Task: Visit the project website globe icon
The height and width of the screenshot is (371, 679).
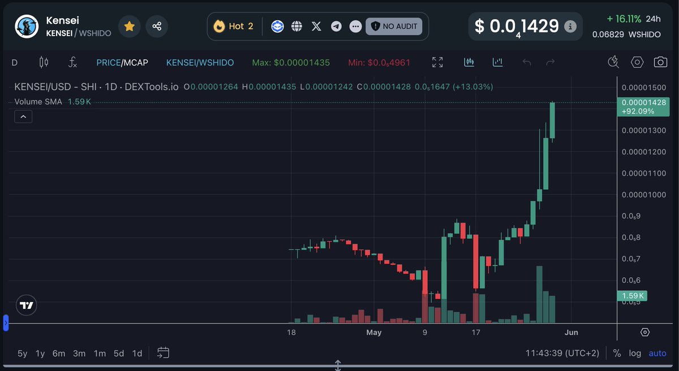Action: coord(296,26)
